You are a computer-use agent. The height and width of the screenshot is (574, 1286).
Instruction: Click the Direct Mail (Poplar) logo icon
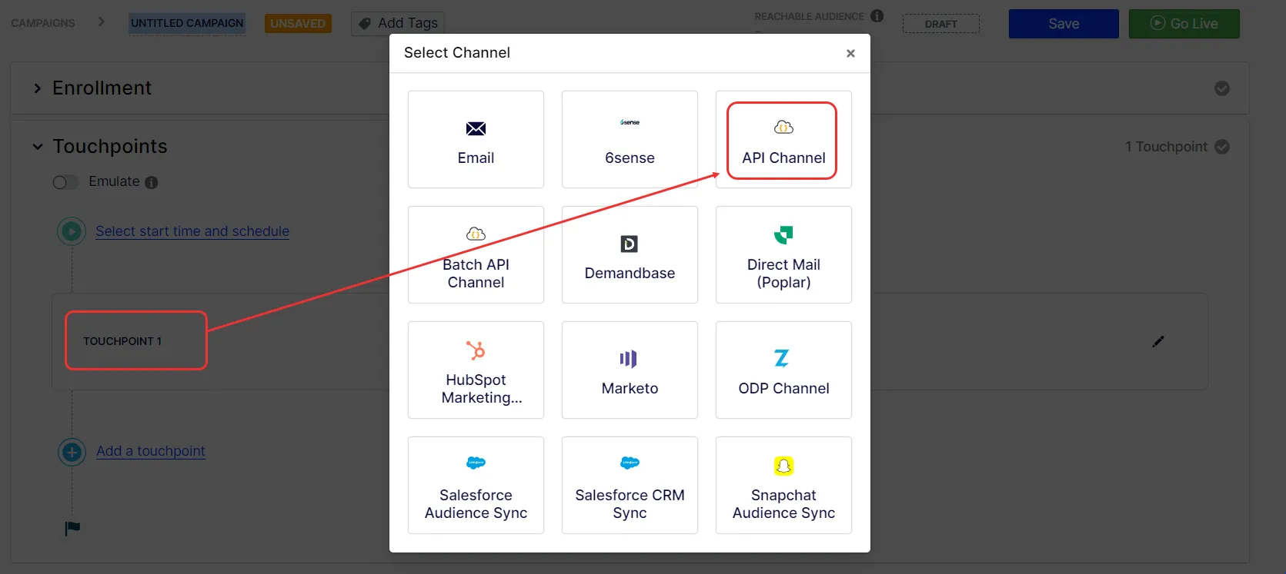(x=783, y=234)
